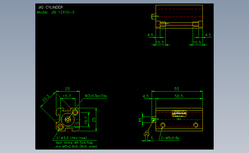Click the 2-M5x0.8p port annotation

point(170,138)
